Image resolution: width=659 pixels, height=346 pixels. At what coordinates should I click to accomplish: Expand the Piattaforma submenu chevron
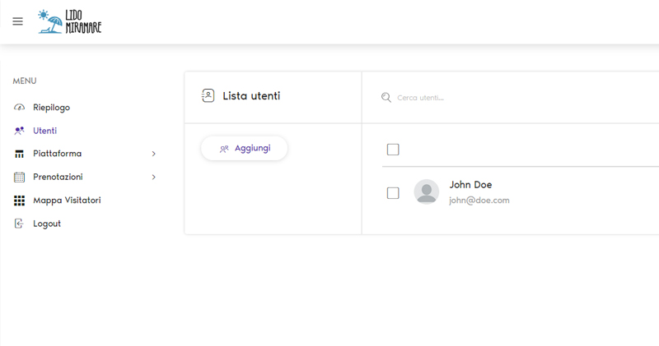pos(153,154)
